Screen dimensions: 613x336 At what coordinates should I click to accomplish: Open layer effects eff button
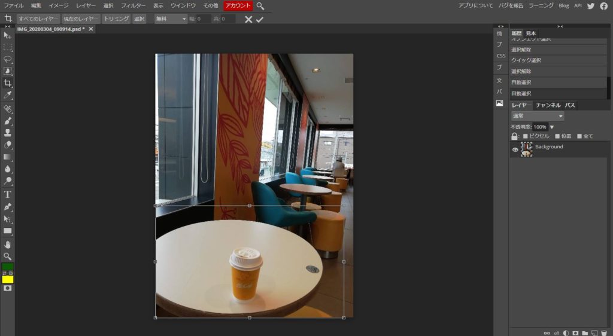556,333
